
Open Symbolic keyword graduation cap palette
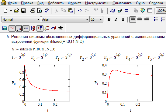click(61, 28)
